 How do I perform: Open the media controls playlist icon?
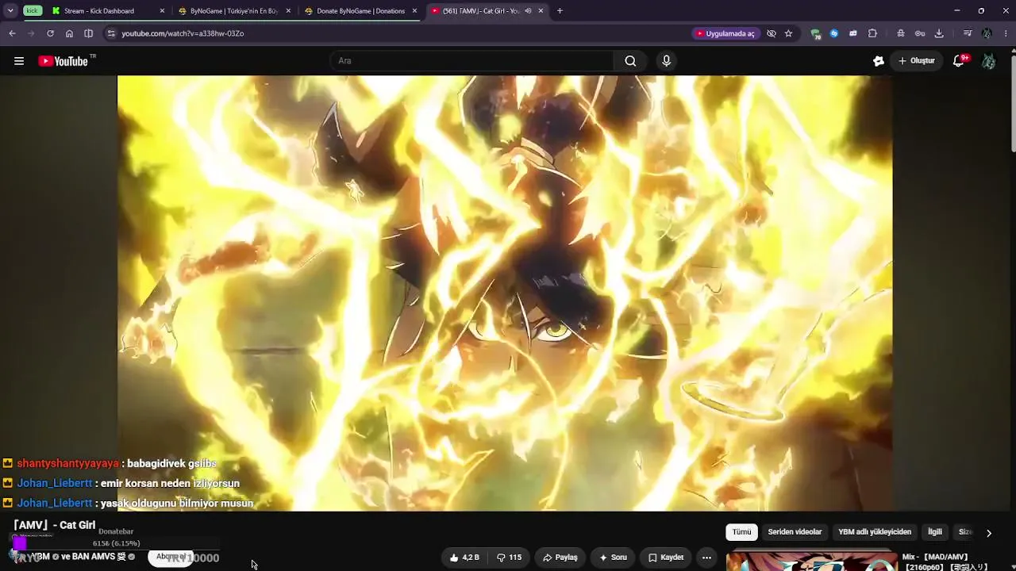(x=968, y=33)
